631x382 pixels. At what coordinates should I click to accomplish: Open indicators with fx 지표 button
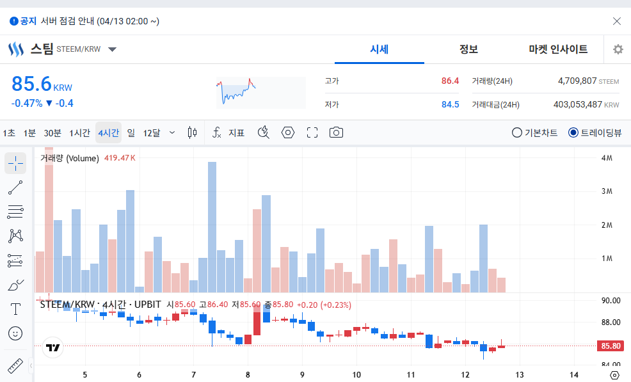point(228,132)
